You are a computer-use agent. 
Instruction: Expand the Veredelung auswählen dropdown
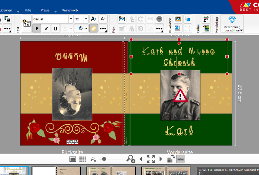[x=232, y=29]
